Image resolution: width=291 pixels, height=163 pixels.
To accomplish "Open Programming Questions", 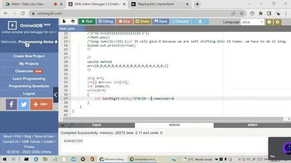I will pyautogui.click(x=29, y=86).
